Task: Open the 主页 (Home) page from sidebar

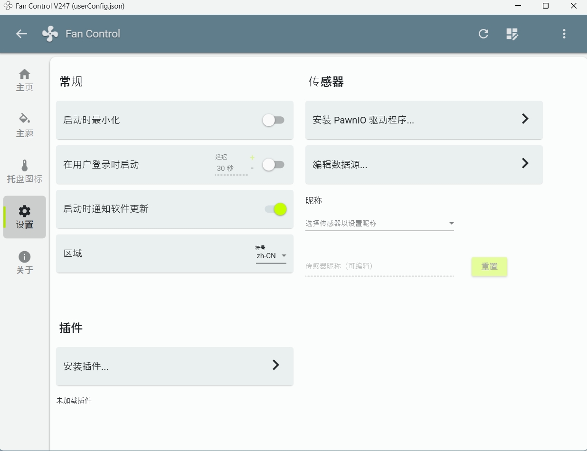Action: 25,80
